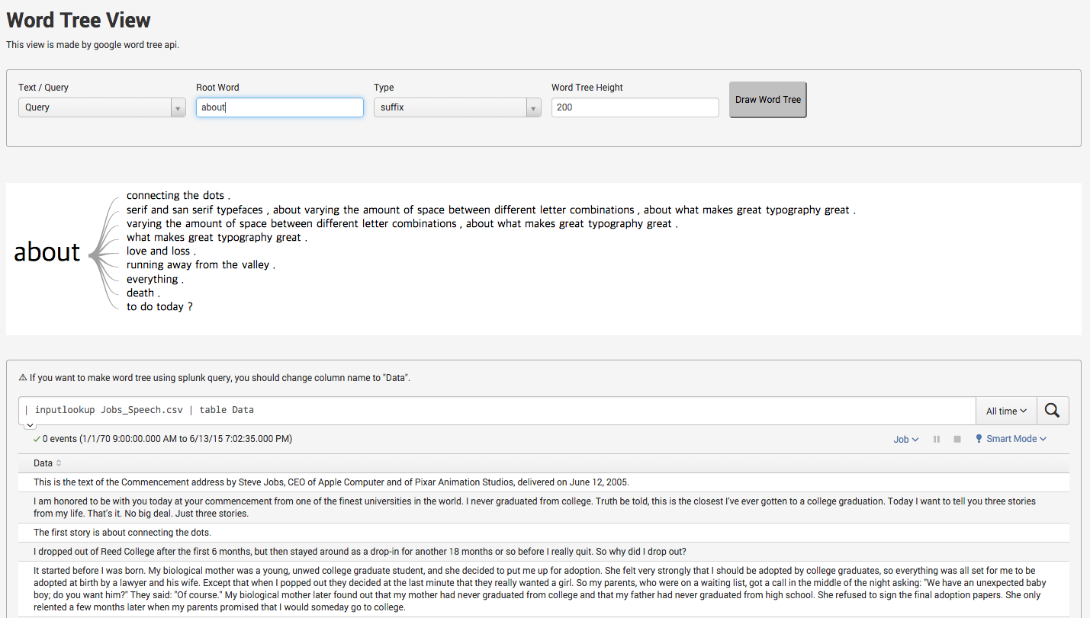The image size is (1090, 618).
Task: Open the Text / Query dropdown
Action: coord(101,107)
